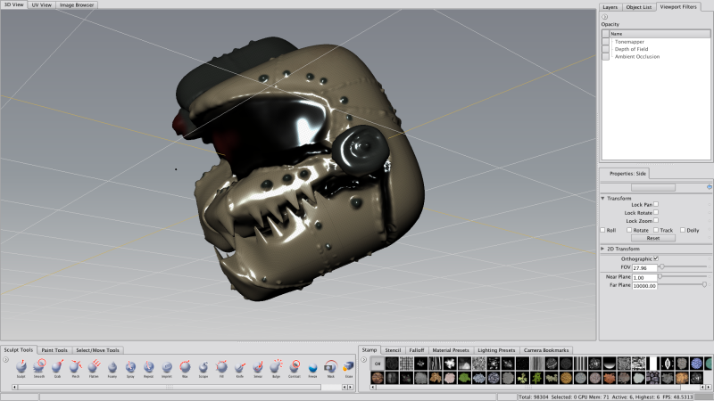Select the Bulge tool
The width and height of the screenshot is (714, 401).
[x=276, y=366]
